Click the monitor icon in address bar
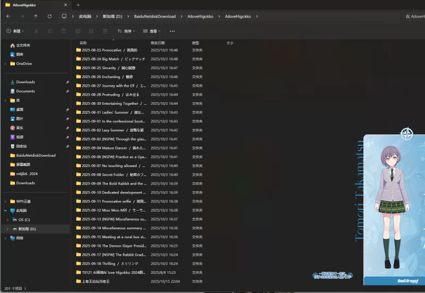Viewport: 425px width, 293px height. pos(64,16)
